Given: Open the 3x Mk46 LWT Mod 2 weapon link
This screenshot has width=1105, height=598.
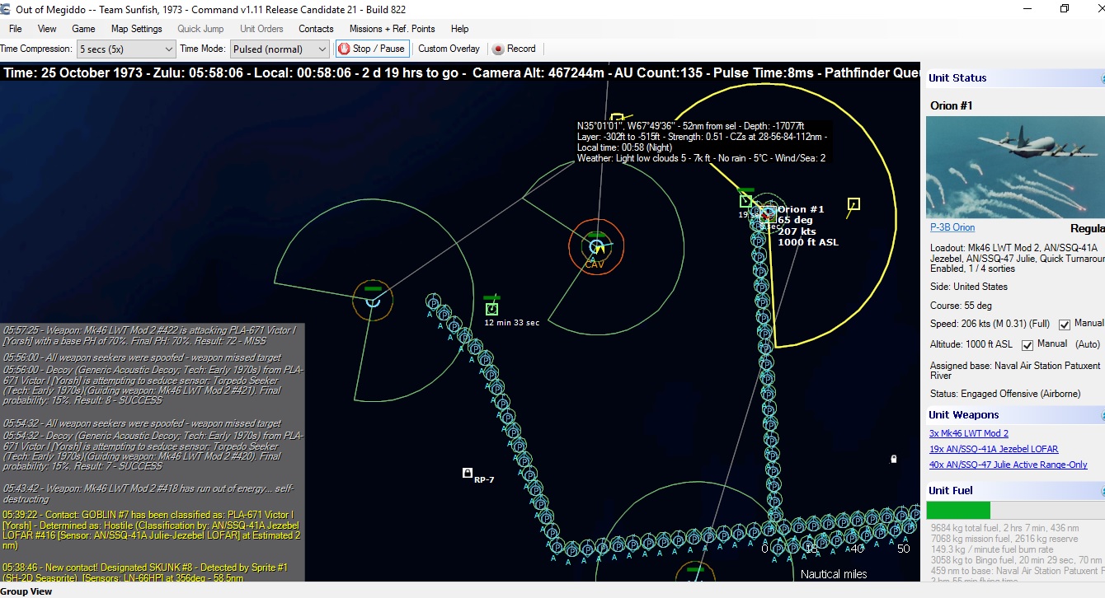Looking at the screenshot, I should (969, 433).
